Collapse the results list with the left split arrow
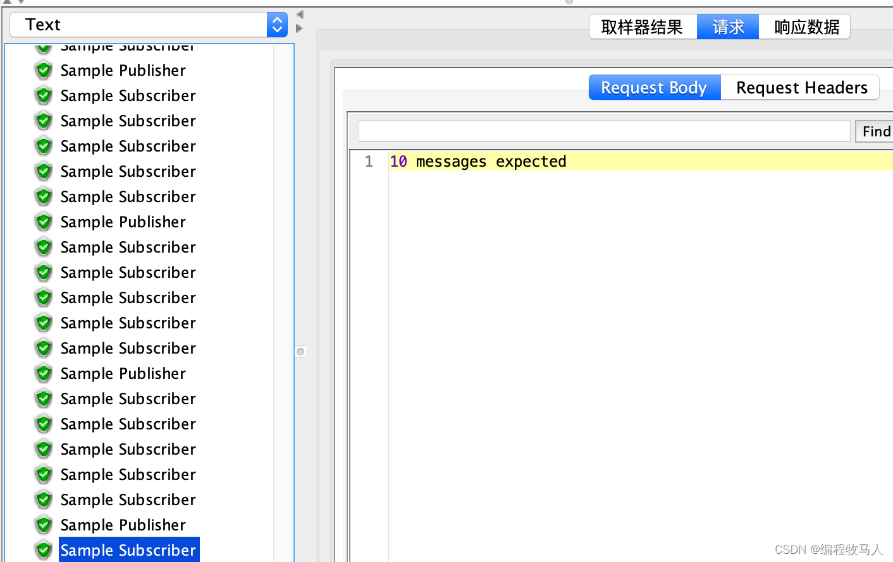The height and width of the screenshot is (562, 893). [x=300, y=15]
